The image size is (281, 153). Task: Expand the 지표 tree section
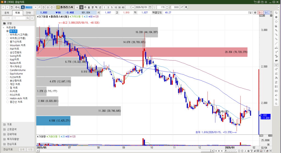tap(4, 124)
